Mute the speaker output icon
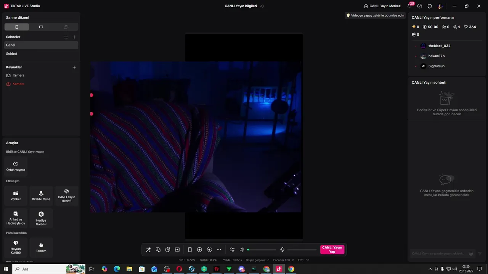The width and height of the screenshot is (488, 274). point(242,250)
